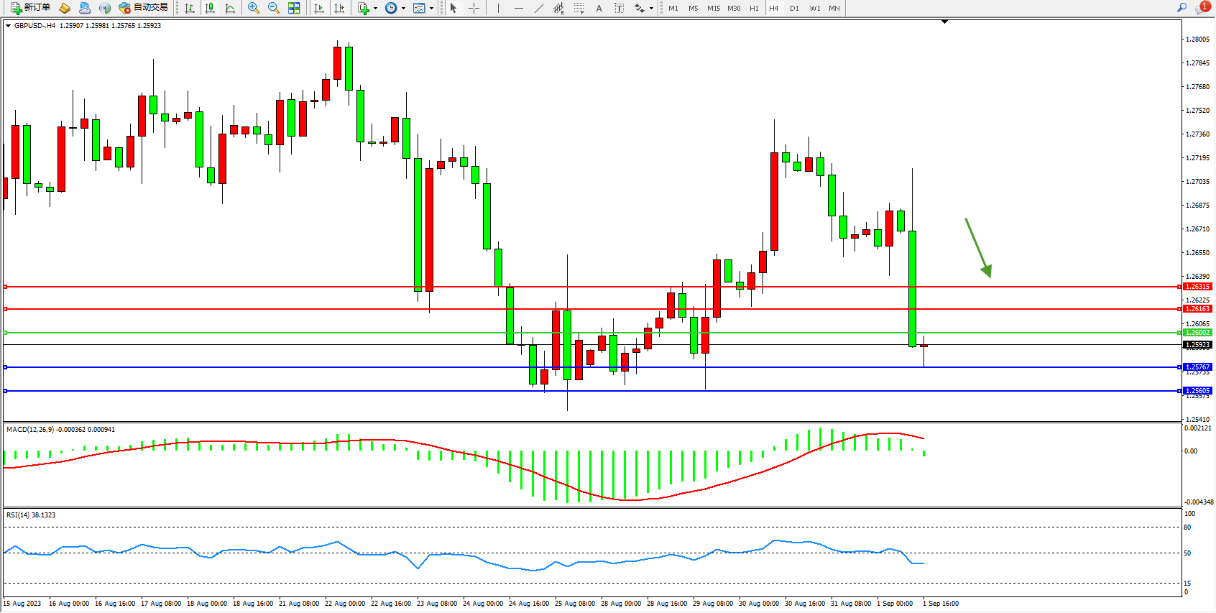Switch chart to line chart mode
Viewport: 1216px width, 613px height.
230,8
